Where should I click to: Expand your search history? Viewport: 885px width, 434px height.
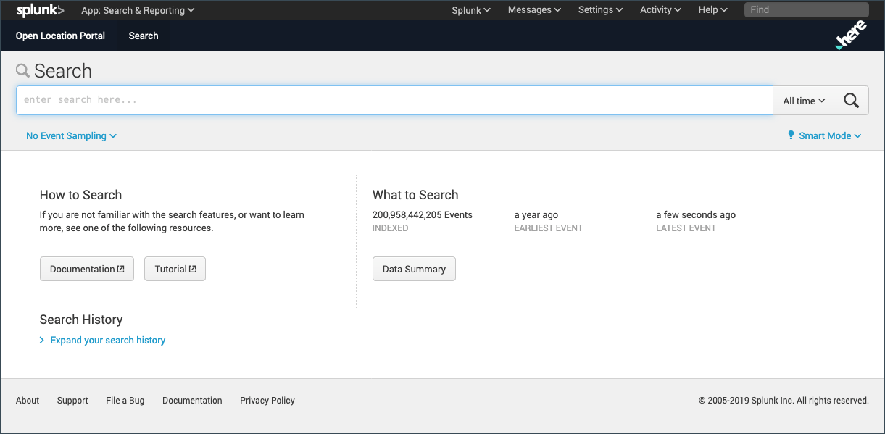point(107,340)
